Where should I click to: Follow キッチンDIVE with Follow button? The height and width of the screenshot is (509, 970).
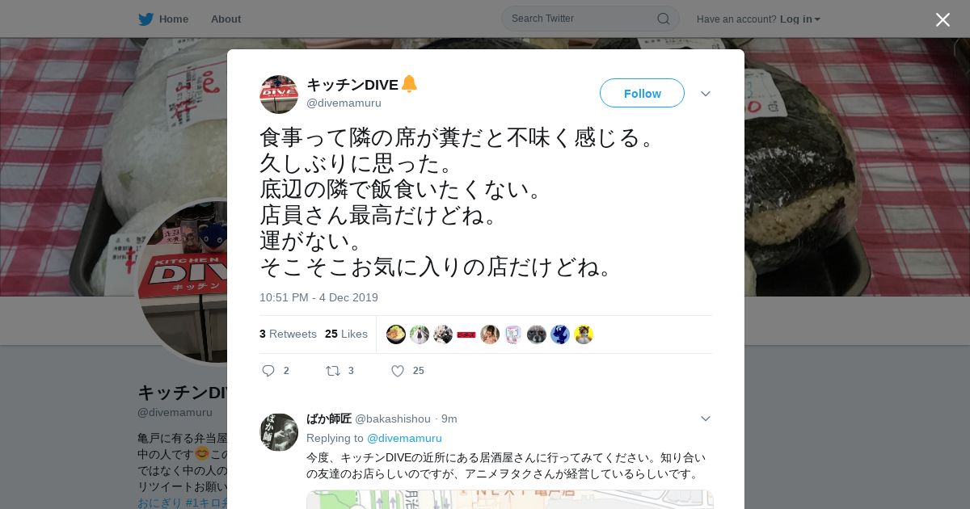click(x=642, y=93)
